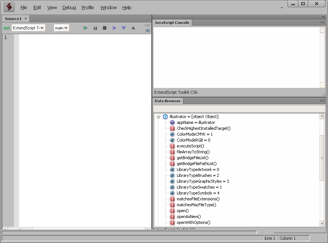
Task: Click the appName string property icon
Action: coord(172,122)
